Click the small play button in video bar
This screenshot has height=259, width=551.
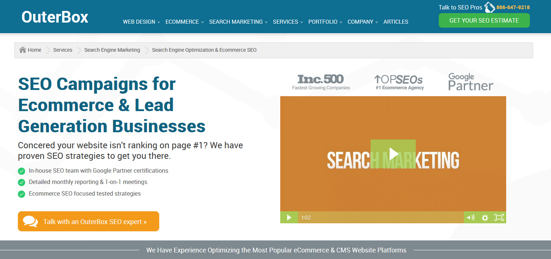point(289,217)
